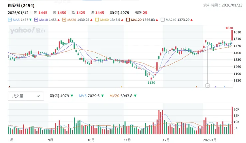
Task: Click the D dividend marker icon
Action: (x=208, y=85)
